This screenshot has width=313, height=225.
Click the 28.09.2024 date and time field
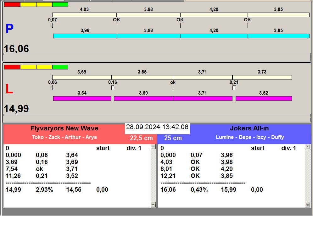pyautogui.click(x=157, y=127)
